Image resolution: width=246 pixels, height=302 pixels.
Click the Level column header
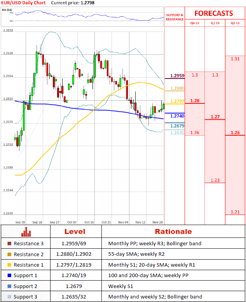[x=75, y=232]
